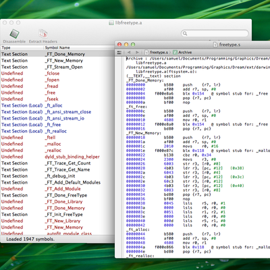
Task: Select the _ft_ansi_stream_io symbol
Action: point(57,118)
